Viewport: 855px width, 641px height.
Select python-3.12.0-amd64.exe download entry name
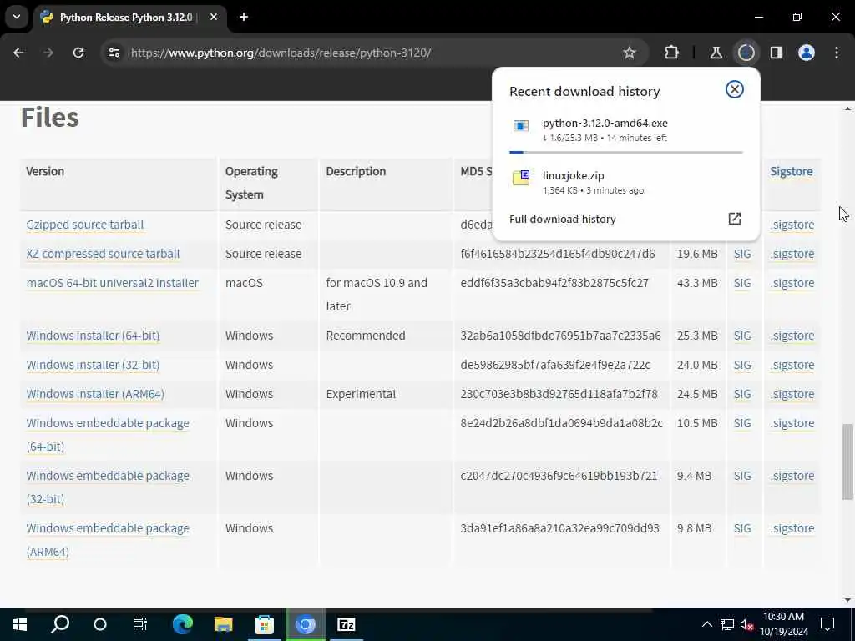605,124
